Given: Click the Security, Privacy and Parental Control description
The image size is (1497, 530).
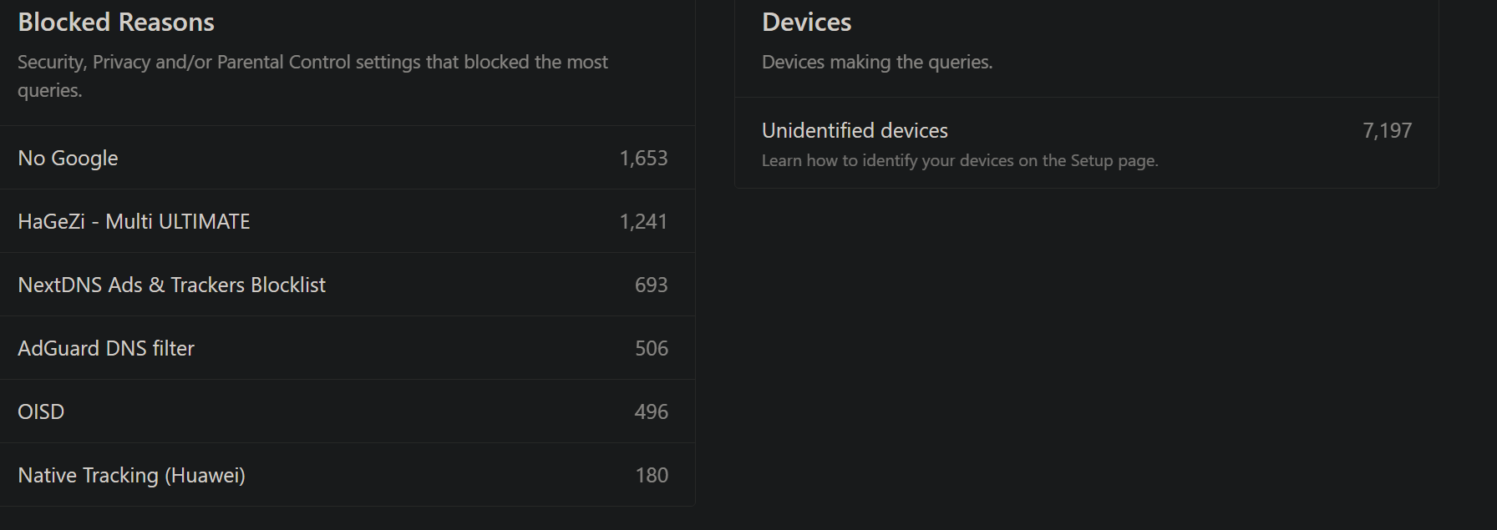Looking at the screenshot, I should pos(312,75).
